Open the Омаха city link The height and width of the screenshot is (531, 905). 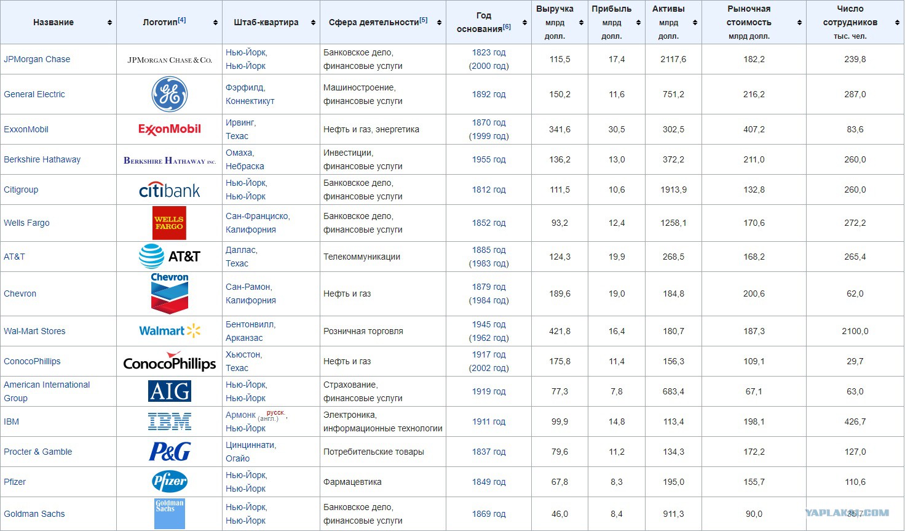tap(240, 153)
